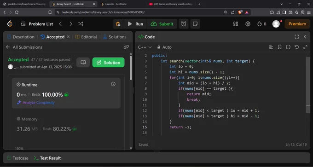Click the bookmark icon in code toolbar
313x167 pixels.
click(279, 47)
